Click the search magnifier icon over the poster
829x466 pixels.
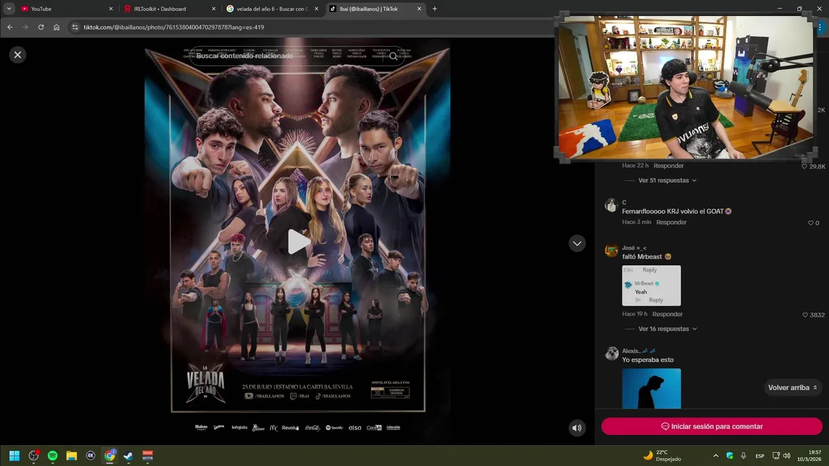(393, 56)
